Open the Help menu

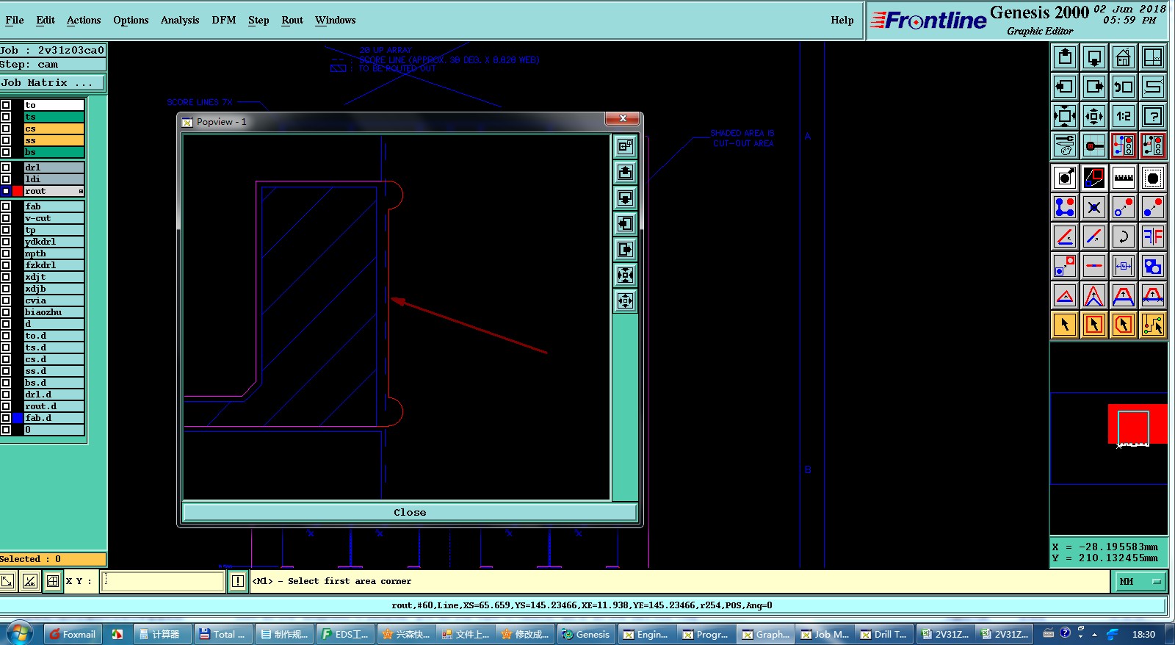(842, 20)
